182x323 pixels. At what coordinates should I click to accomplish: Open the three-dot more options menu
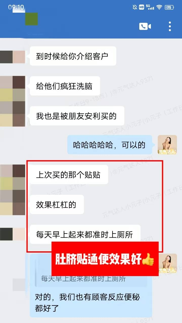[x=170, y=26]
